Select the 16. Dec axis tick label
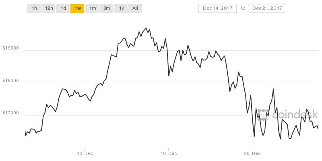The height and width of the screenshot is (161, 322). (84, 153)
